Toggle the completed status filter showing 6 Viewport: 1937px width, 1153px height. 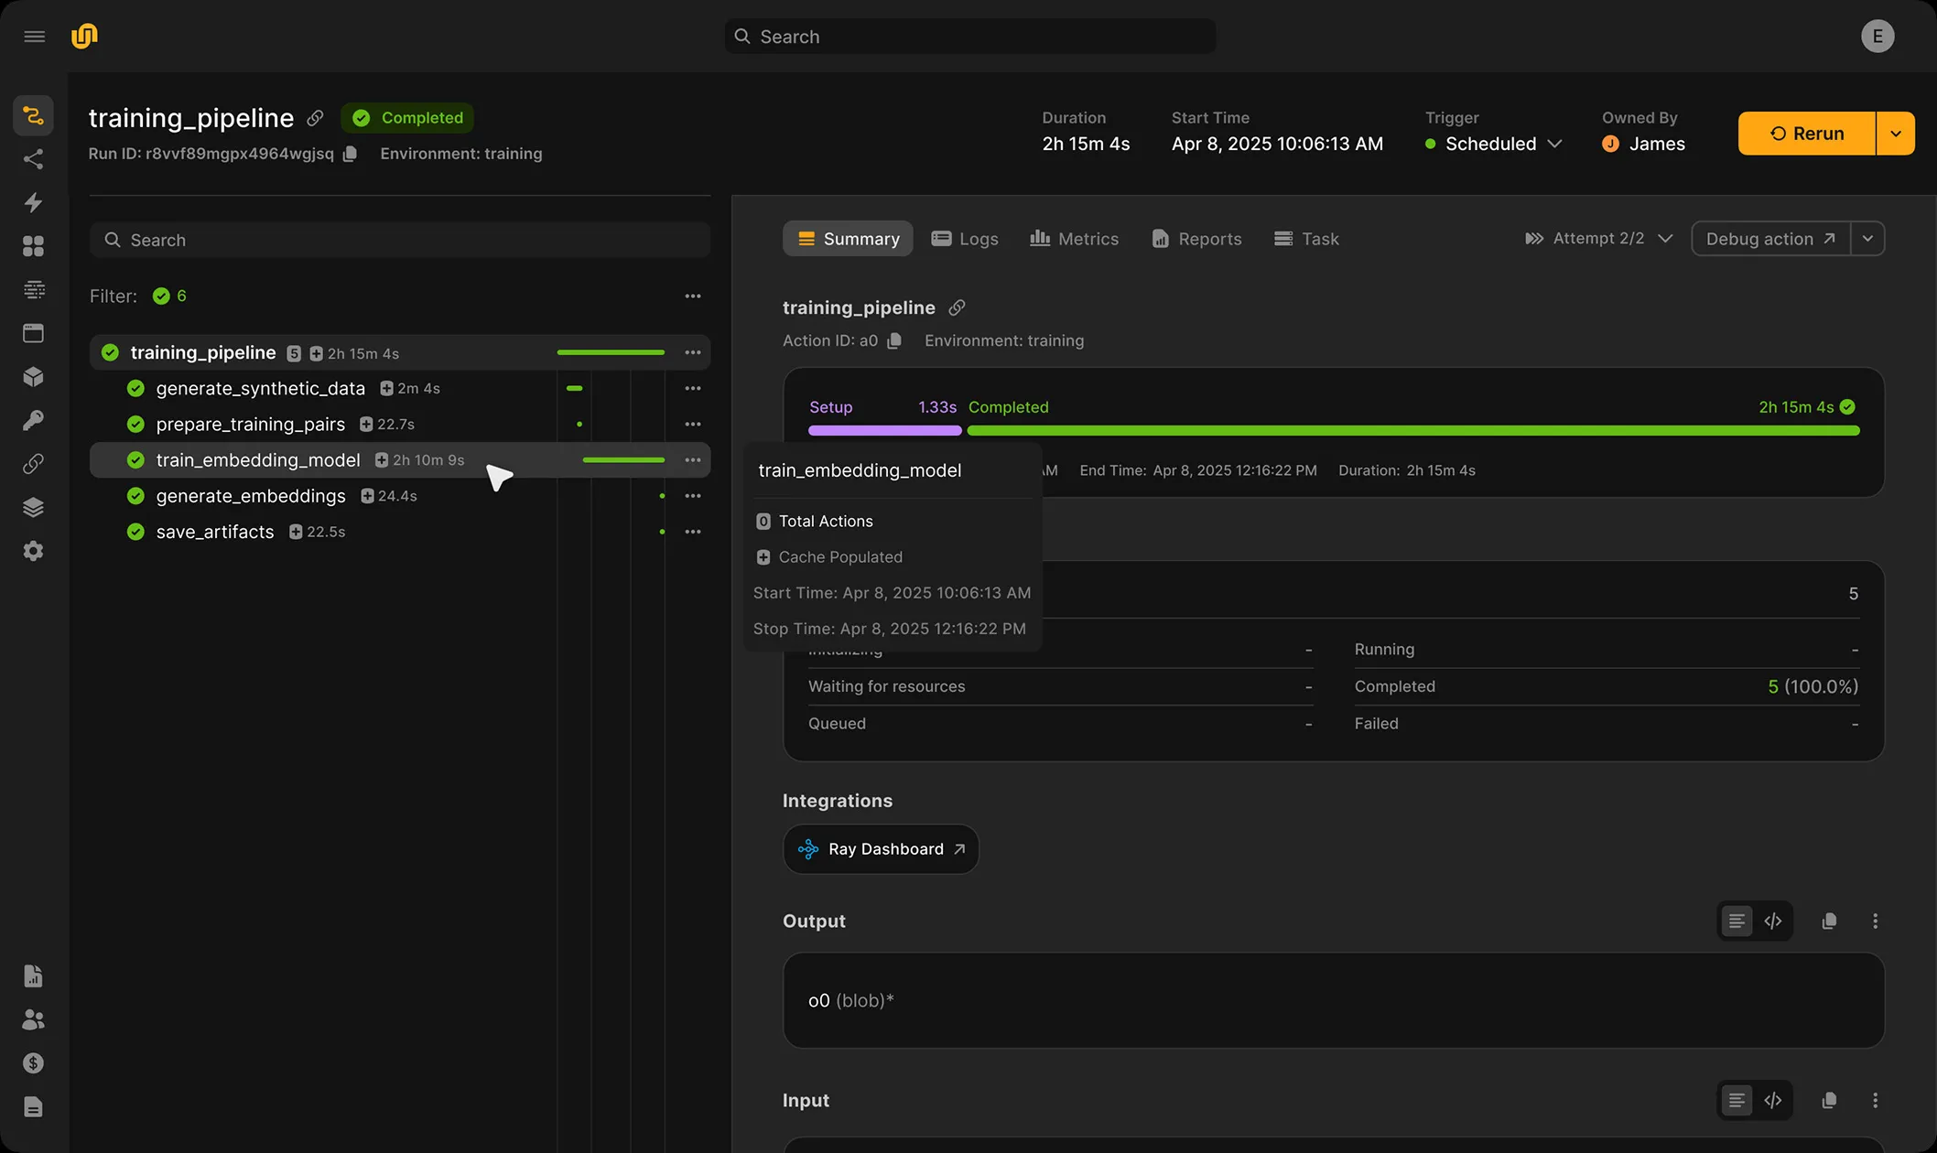(x=170, y=296)
